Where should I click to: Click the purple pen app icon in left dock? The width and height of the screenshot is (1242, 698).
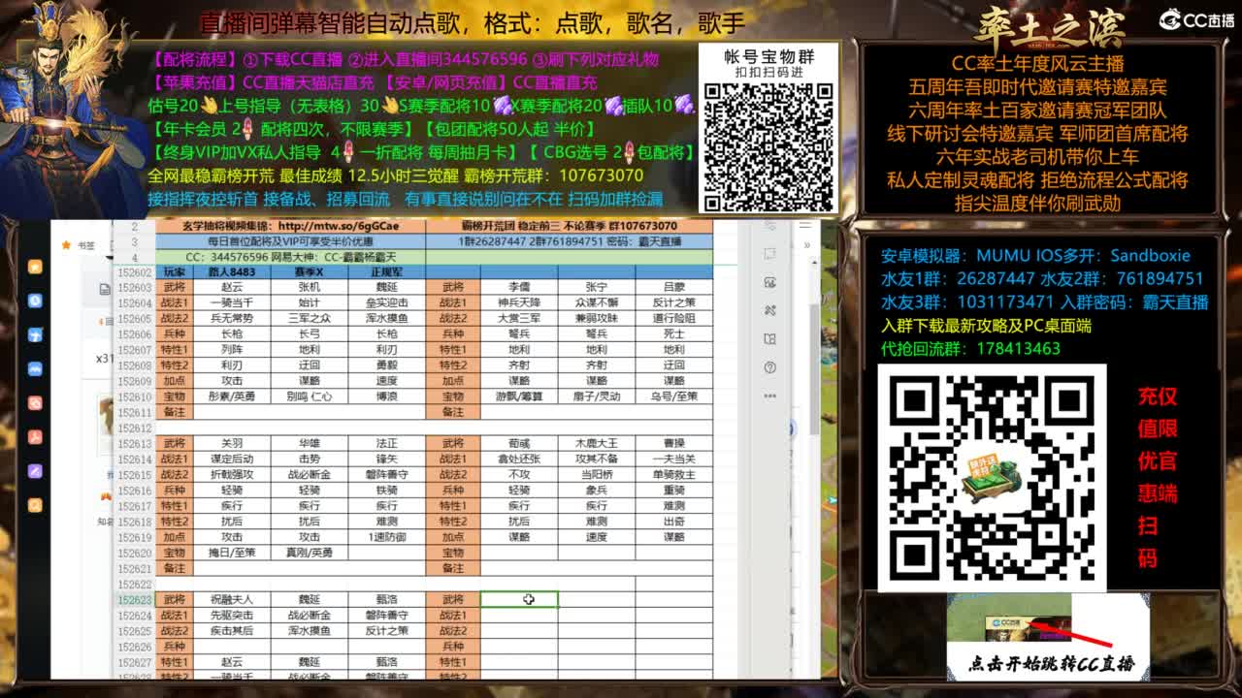(x=37, y=466)
